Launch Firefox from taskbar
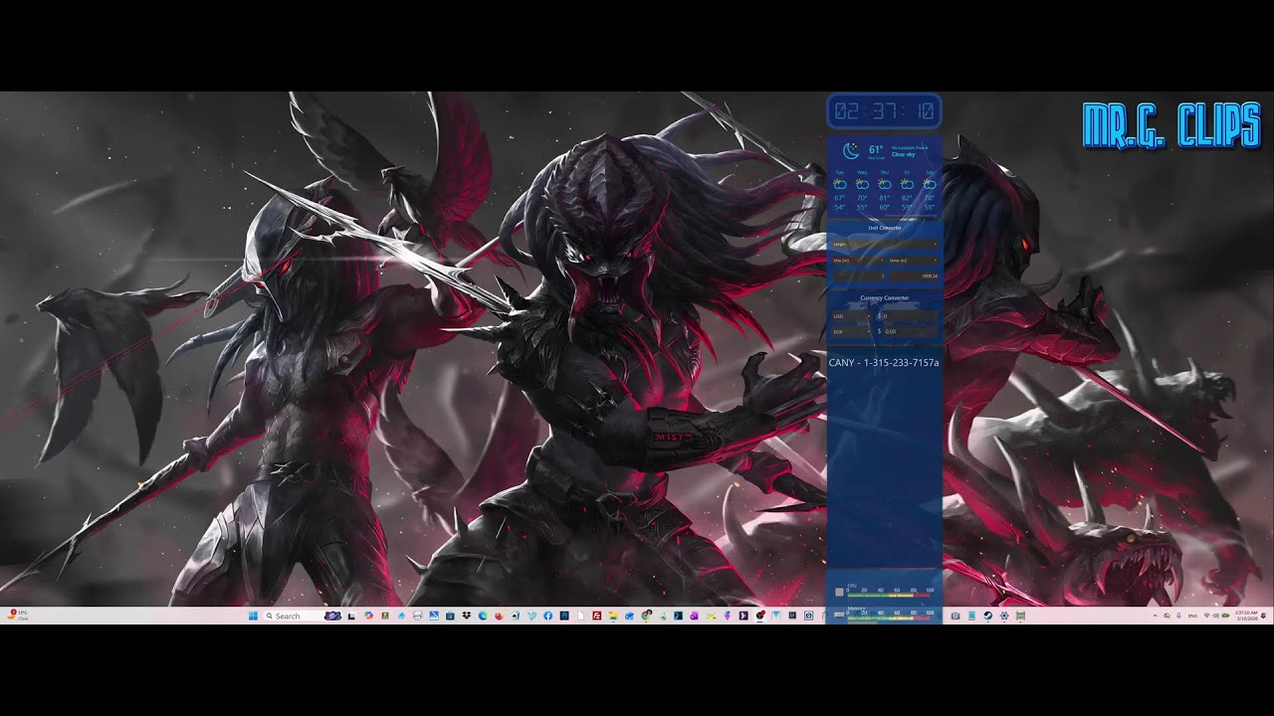This screenshot has width=1274, height=716. (499, 616)
